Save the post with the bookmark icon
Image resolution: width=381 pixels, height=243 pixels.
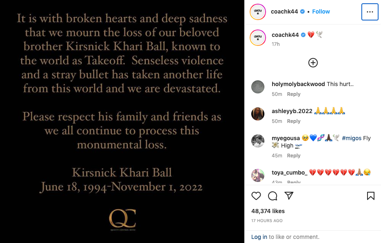tap(370, 196)
